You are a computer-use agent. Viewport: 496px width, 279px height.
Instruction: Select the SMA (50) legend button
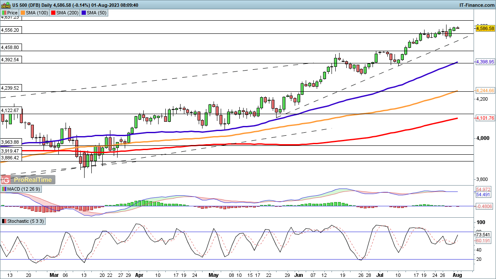coord(94,13)
